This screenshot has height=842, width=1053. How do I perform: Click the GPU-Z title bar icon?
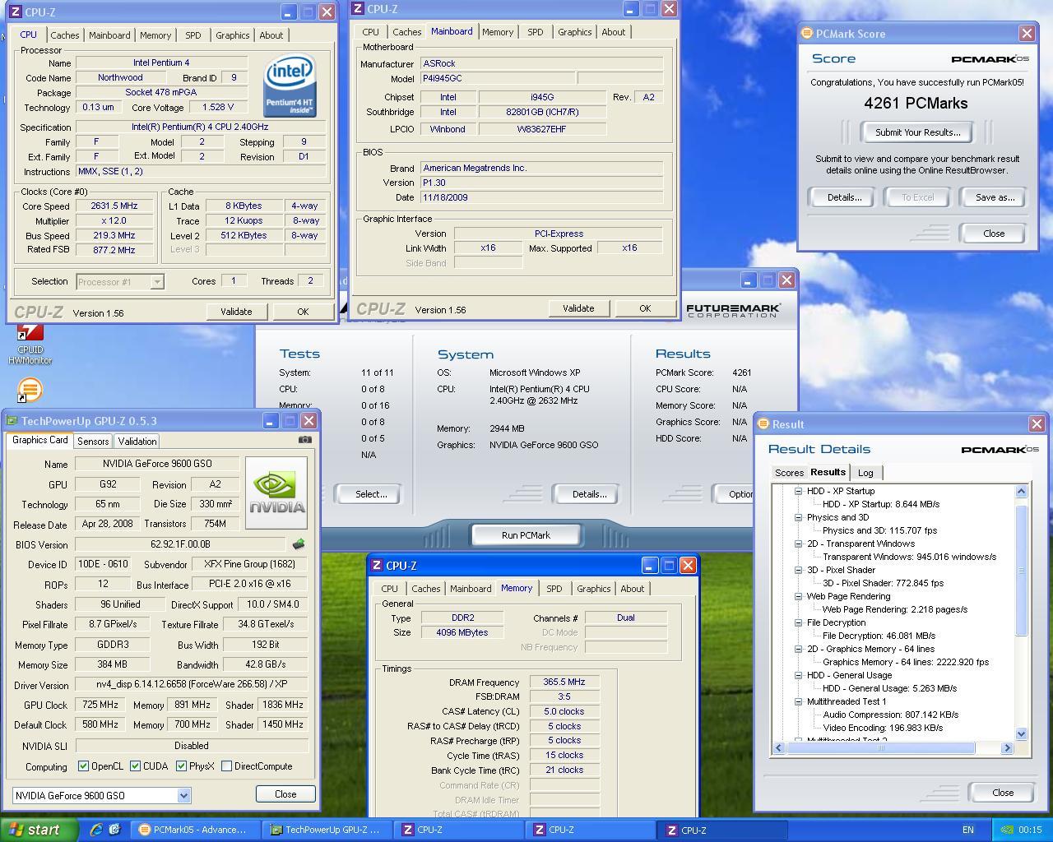[12, 420]
